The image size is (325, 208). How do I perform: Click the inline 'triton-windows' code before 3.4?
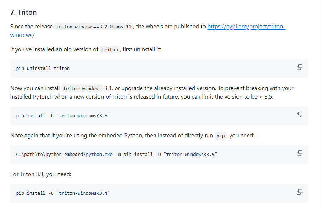pyautogui.click(x=81, y=89)
